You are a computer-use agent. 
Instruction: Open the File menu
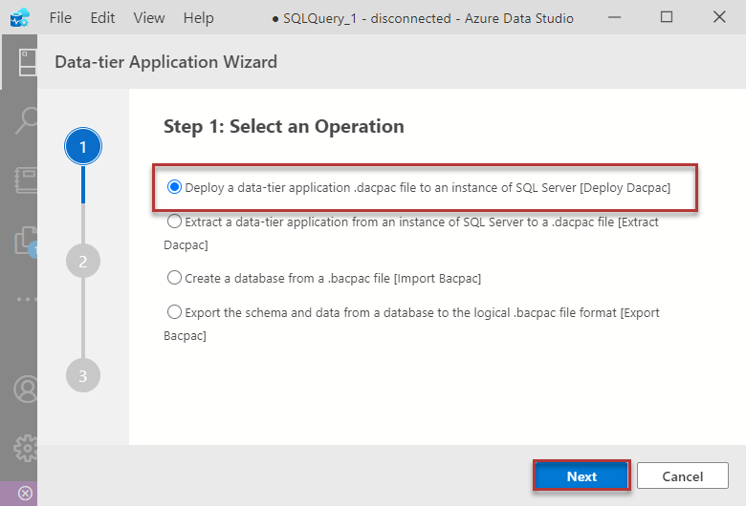pos(60,18)
